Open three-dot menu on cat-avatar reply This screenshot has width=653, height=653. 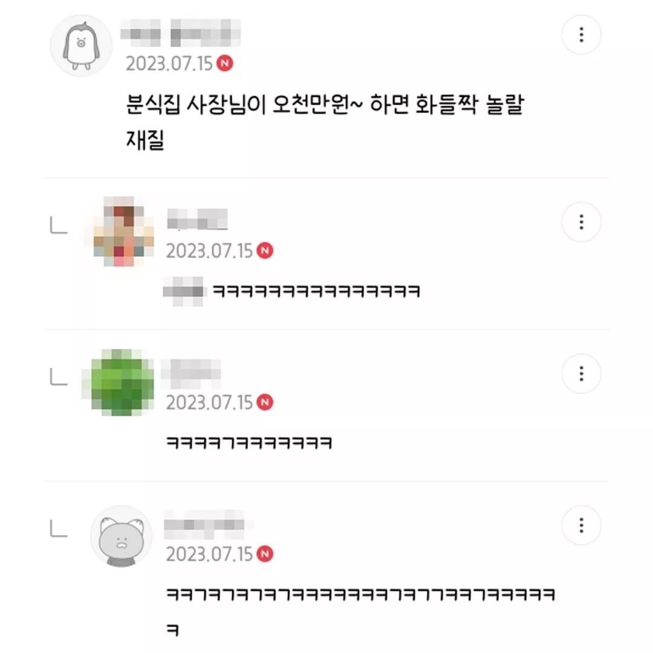(x=581, y=525)
